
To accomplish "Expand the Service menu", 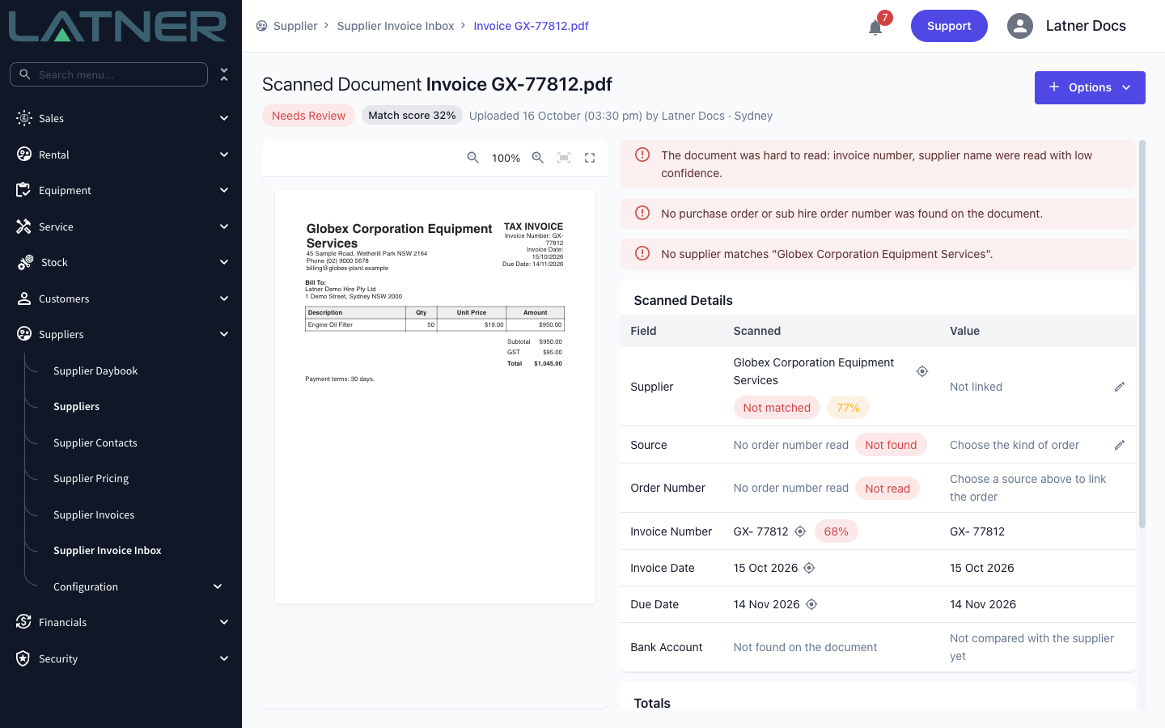I will [x=121, y=226].
